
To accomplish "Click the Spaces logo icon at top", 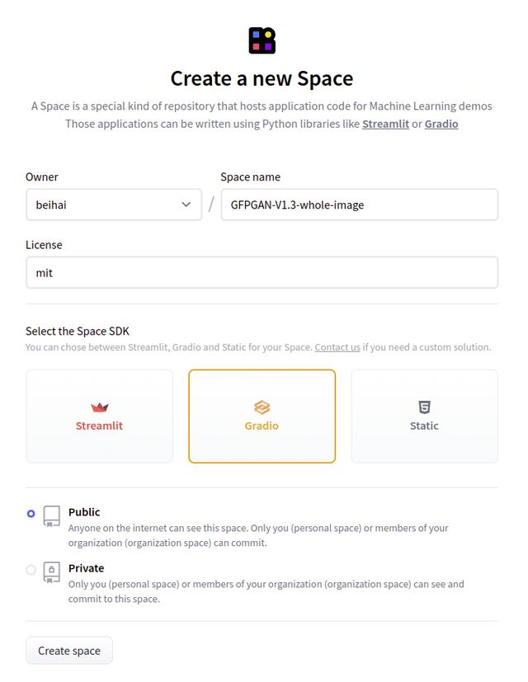I will click(x=262, y=40).
